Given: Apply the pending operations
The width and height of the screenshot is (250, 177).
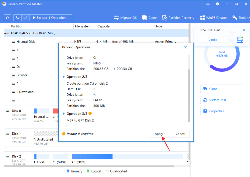Looking at the screenshot, I should click(159, 134).
